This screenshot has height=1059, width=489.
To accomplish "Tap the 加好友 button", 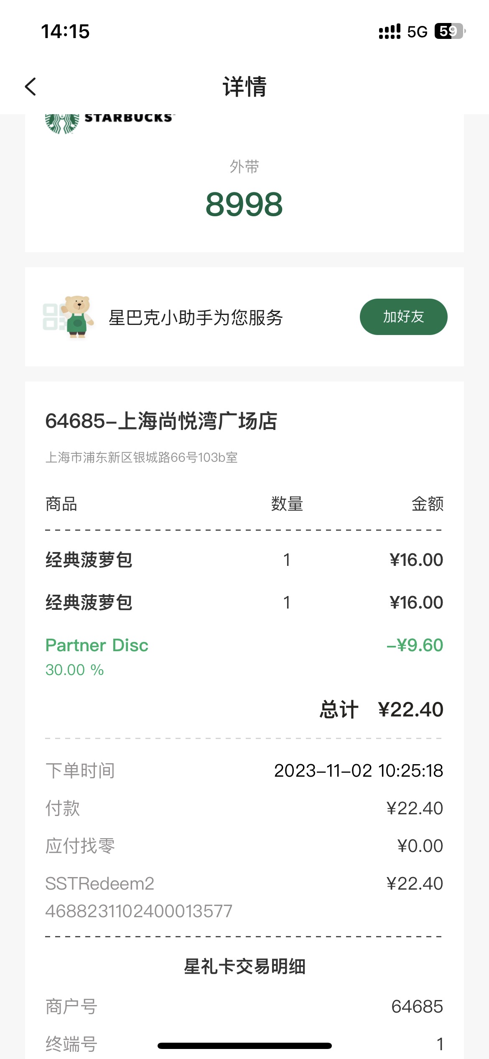I will [403, 317].
